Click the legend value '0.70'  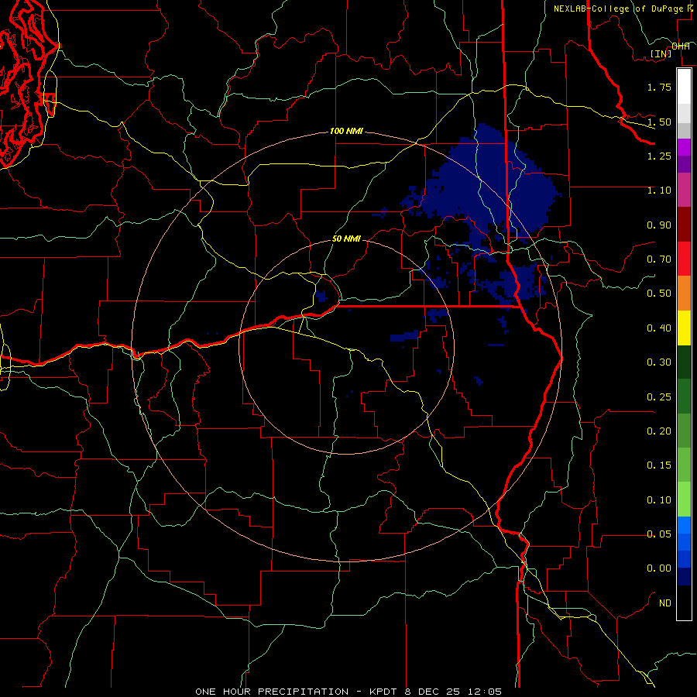tap(659, 259)
